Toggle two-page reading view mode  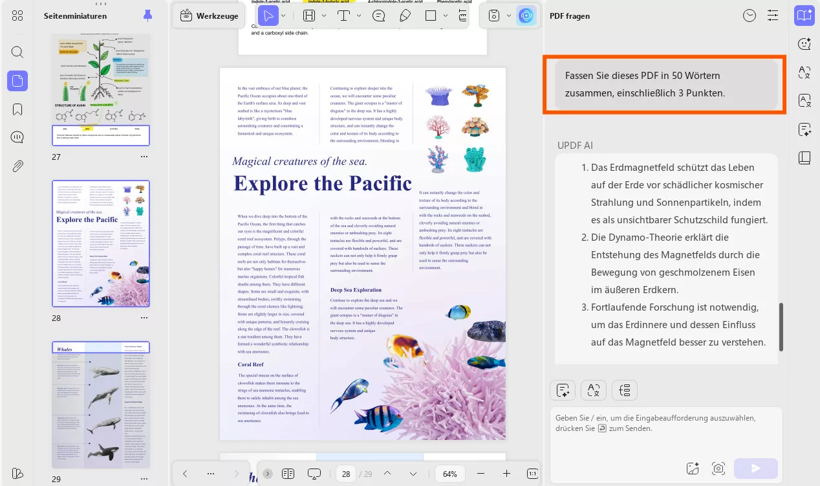(x=288, y=474)
